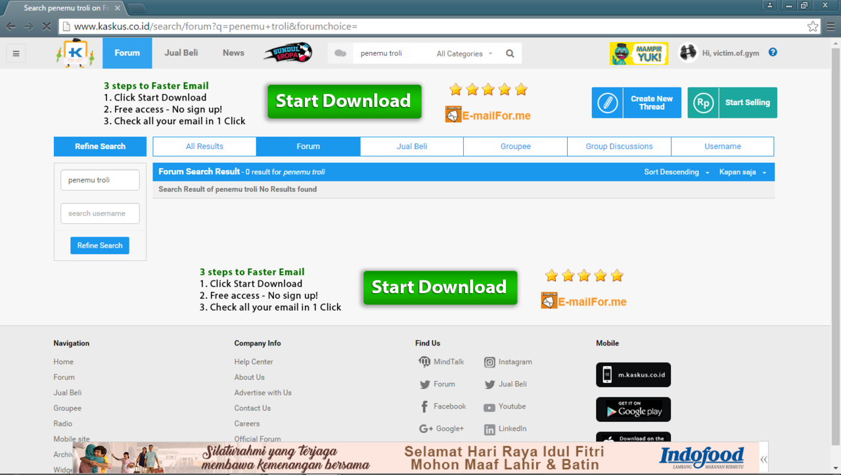
Task: Stop page loading with the X button
Action: click(46, 26)
